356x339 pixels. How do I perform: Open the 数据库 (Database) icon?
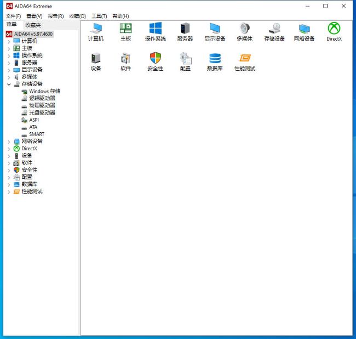[215, 59]
